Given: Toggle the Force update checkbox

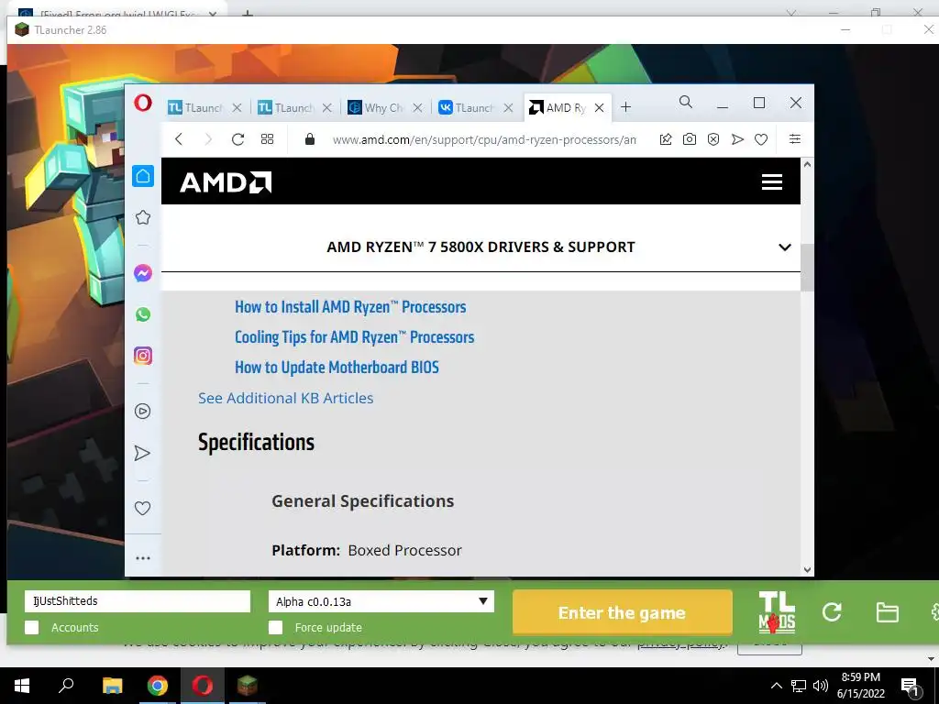Looking at the screenshot, I should pyautogui.click(x=275, y=627).
